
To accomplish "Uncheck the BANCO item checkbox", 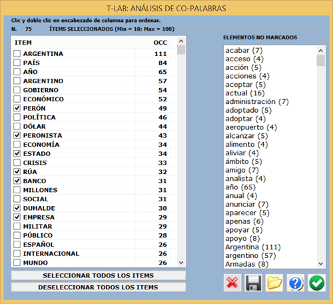I will click(17, 181).
